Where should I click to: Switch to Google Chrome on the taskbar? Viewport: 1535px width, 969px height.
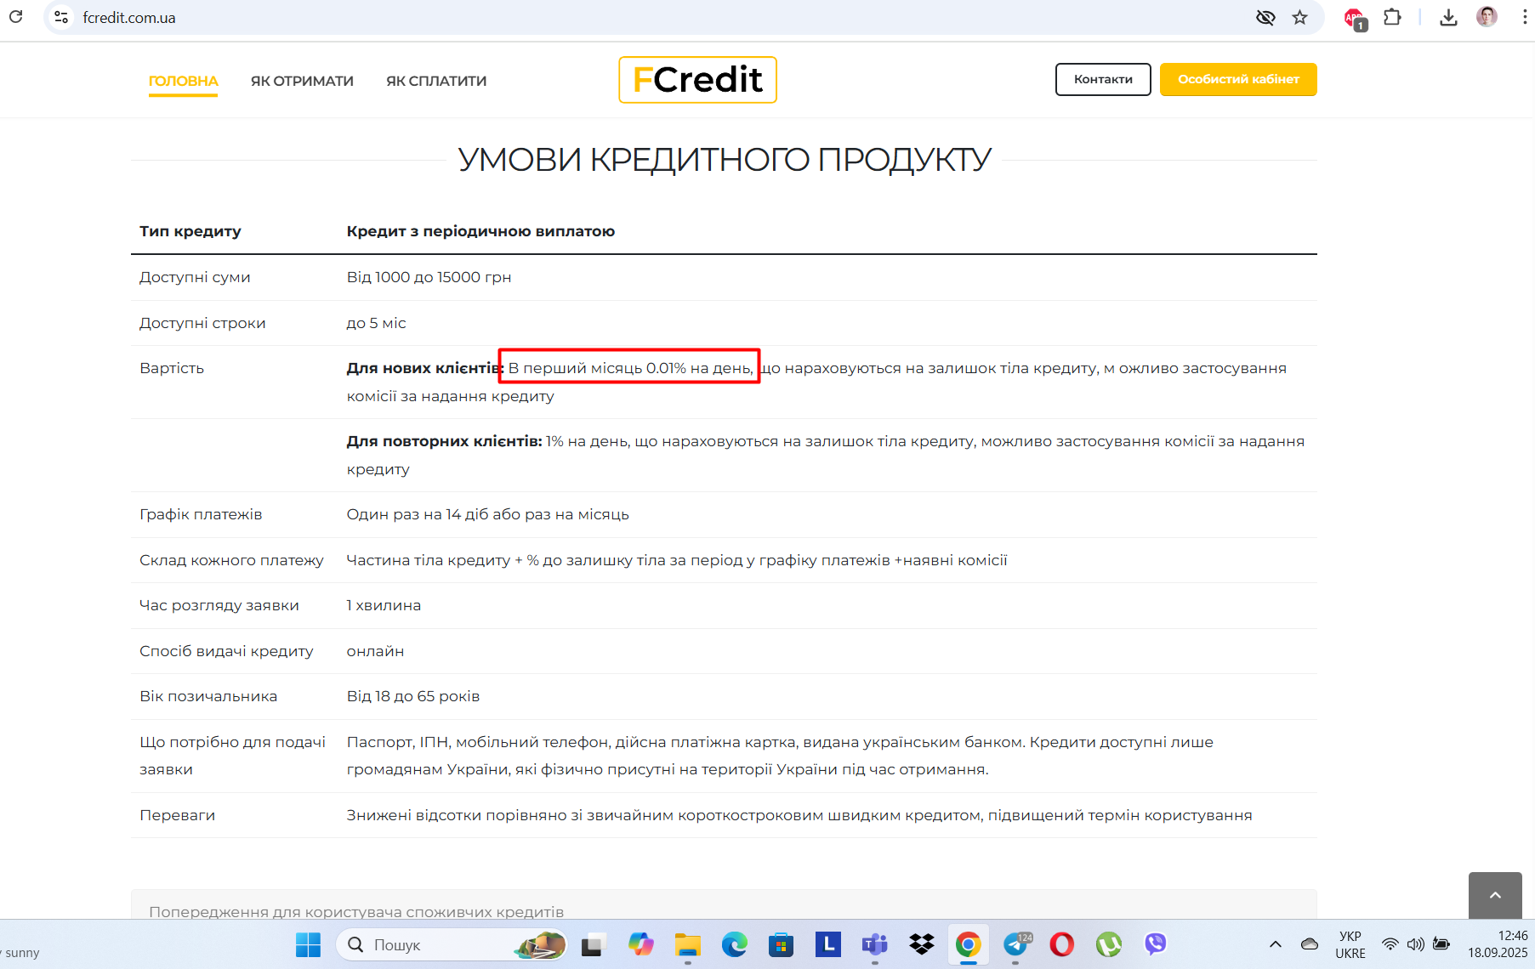click(968, 944)
